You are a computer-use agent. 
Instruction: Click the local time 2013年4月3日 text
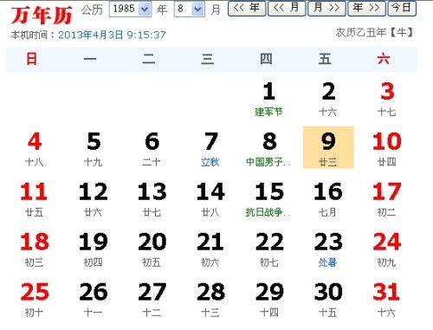tap(112, 35)
